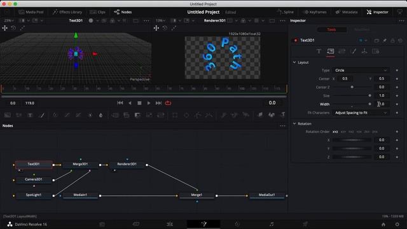Add a Merge node from toolbar
Image resolution: width=407 pixels, height=229 pixels.
click(x=115, y=115)
